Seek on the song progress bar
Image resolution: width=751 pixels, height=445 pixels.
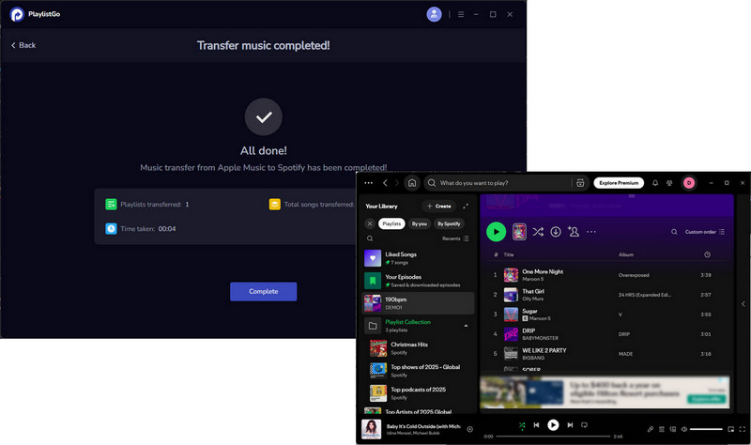click(553, 437)
